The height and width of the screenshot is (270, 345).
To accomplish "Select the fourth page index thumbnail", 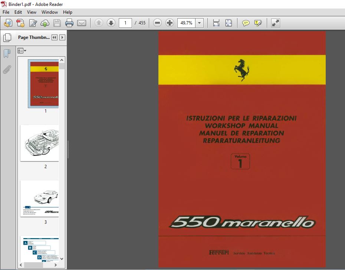I will click(x=40, y=249).
